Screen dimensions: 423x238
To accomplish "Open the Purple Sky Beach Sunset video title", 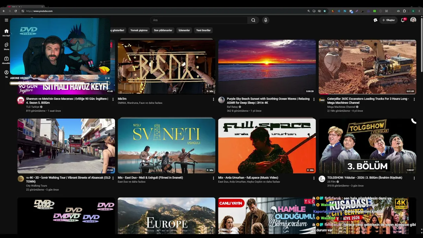I will click(268, 100).
